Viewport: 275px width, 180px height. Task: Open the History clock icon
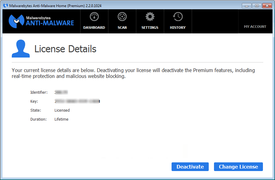point(178,17)
